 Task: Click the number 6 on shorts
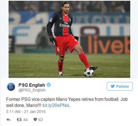pos(58,49)
